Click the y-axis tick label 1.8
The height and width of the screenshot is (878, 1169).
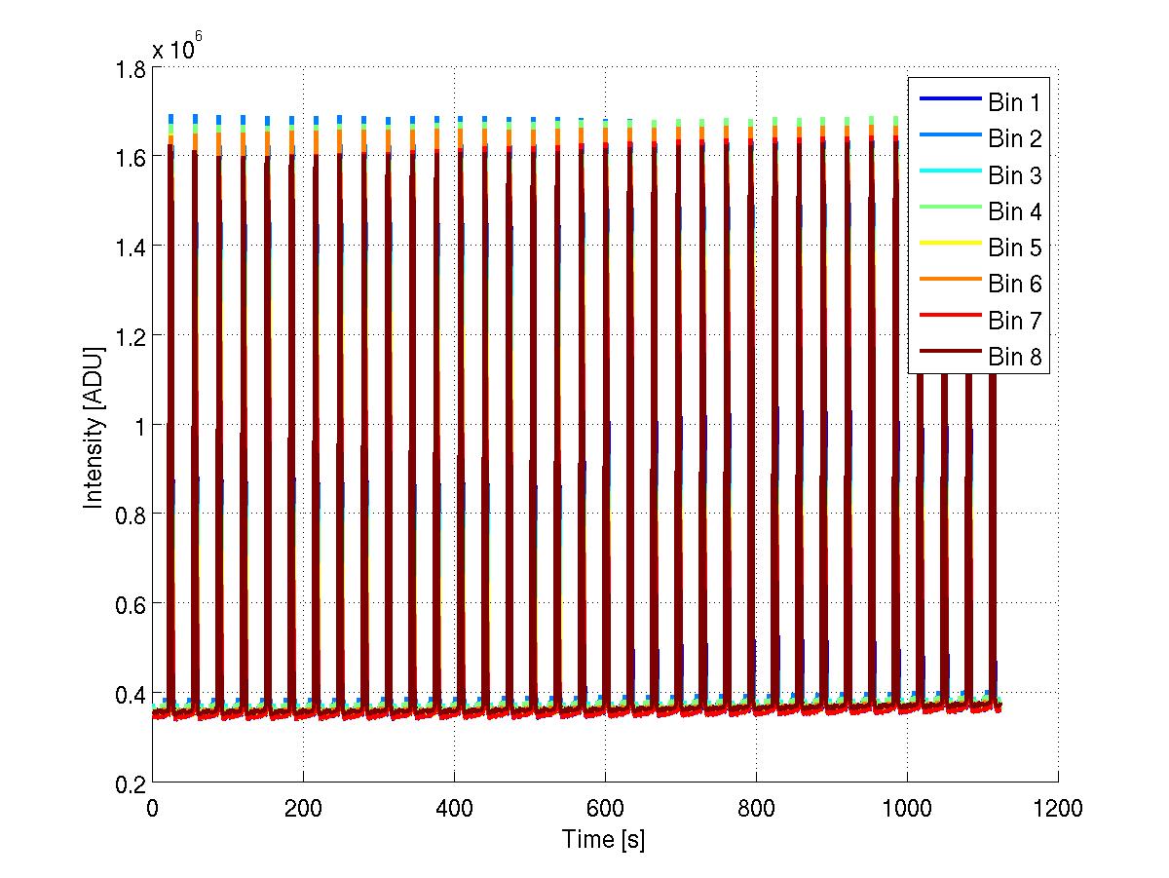click(129, 67)
